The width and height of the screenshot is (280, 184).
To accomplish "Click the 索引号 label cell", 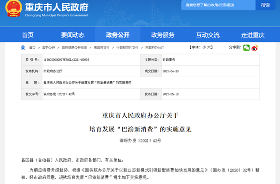I will pyautogui.click(x=32, y=60).
